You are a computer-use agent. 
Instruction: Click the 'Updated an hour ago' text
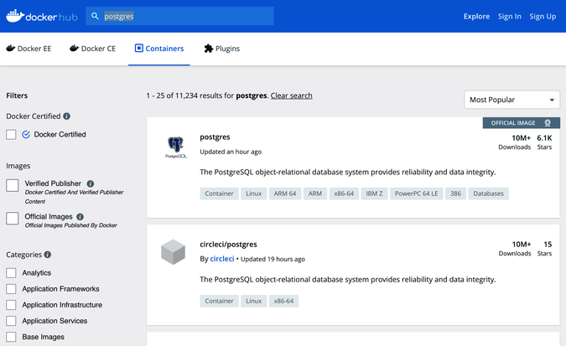(231, 152)
